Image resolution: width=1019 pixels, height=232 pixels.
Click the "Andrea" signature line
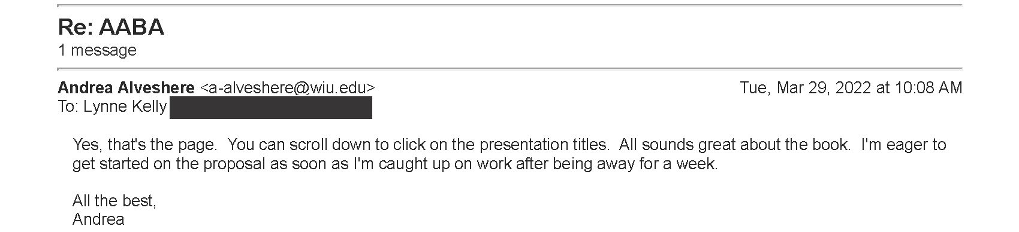coord(98,219)
